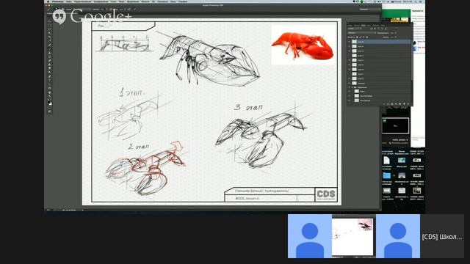The width and height of the screenshot is (470, 264).
Task: Toggle visibility of the third layer
Action: click(x=350, y=51)
